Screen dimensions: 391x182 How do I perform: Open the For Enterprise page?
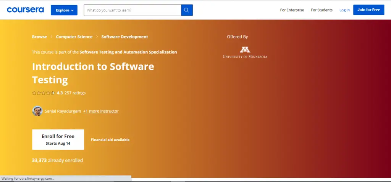tap(292, 10)
